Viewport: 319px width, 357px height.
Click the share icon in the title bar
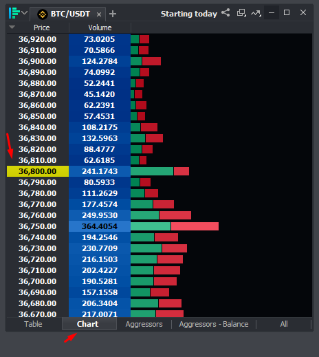[x=225, y=12]
